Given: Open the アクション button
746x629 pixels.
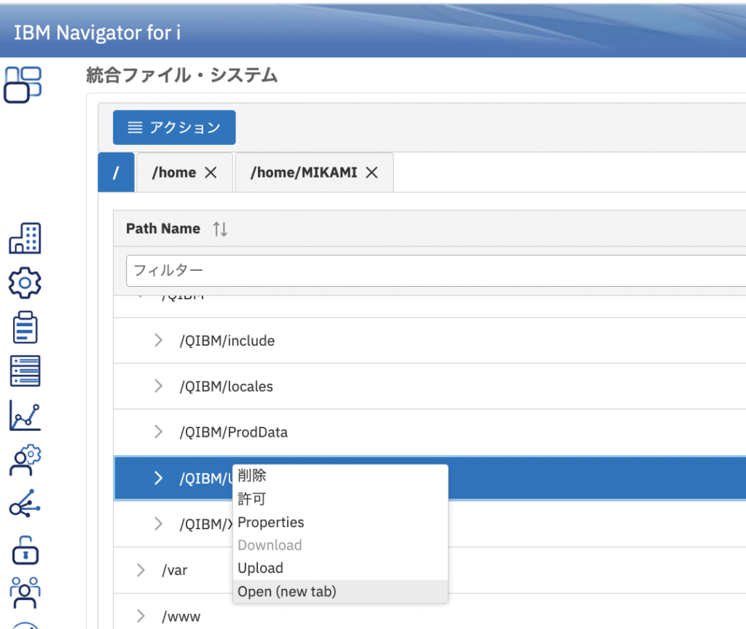Looking at the screenshot, I should point(174,127).
